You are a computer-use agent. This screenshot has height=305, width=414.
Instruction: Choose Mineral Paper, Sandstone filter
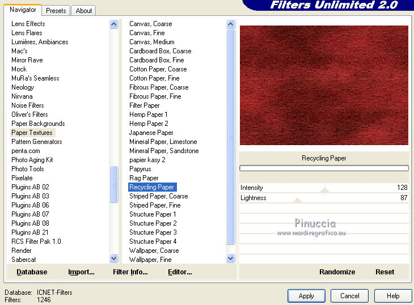[164, 151]
